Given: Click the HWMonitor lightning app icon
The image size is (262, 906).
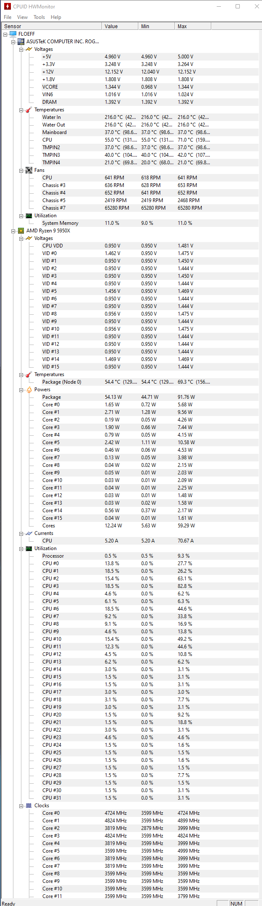Looking at the screenshot, I should coord(7,6).
